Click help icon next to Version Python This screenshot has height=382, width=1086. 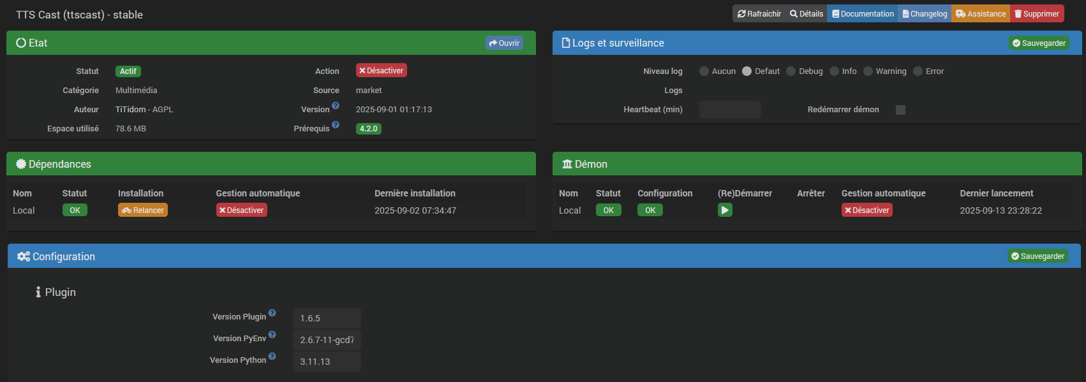click(x=272, y=356)
